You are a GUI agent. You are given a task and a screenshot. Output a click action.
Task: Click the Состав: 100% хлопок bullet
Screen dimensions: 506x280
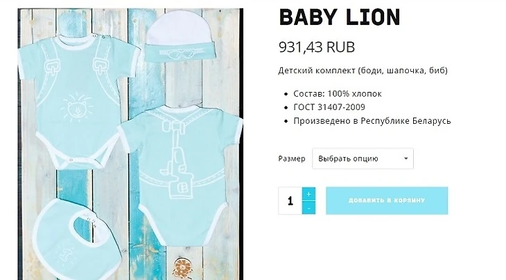tap(338, 93)
